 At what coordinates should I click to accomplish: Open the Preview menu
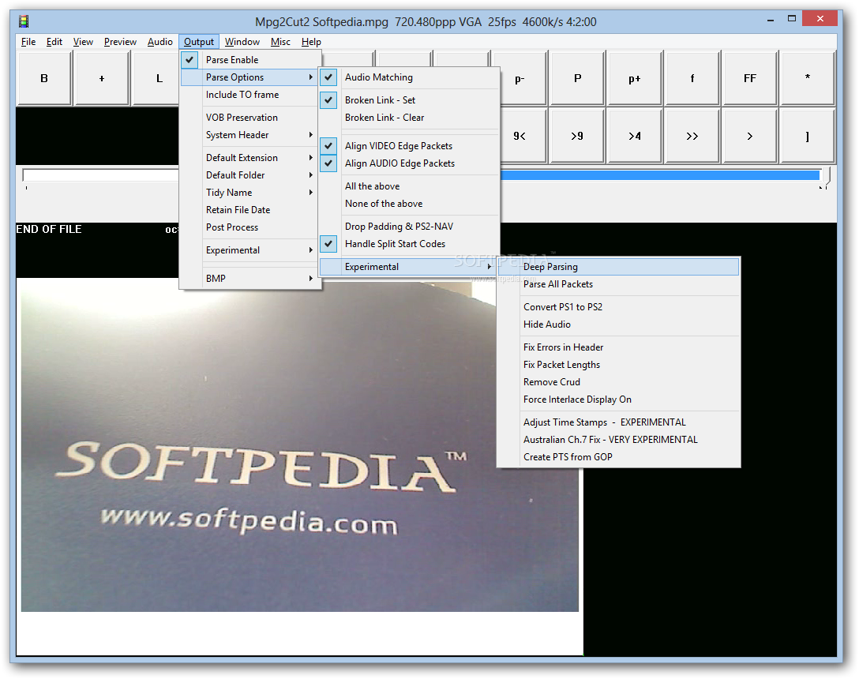120,42
